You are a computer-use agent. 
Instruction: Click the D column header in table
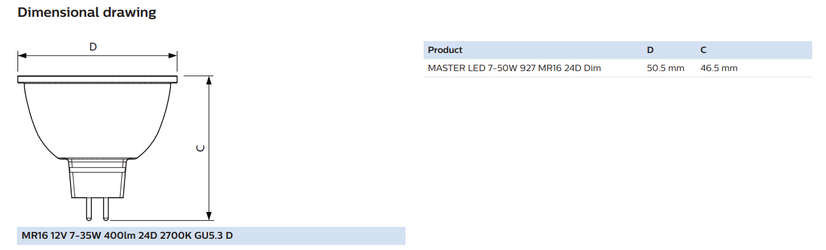650,50
